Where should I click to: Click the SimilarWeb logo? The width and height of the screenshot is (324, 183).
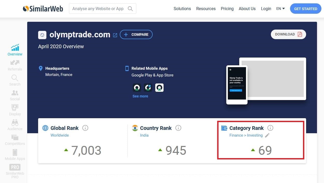click(x=43, y=9)
